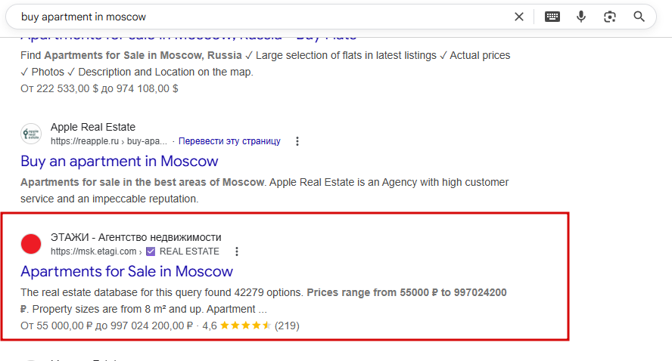Click the https://msk.etagi.com URL breadcrumb
This screenshot has width=672, height=361.
tap(94, 251)
